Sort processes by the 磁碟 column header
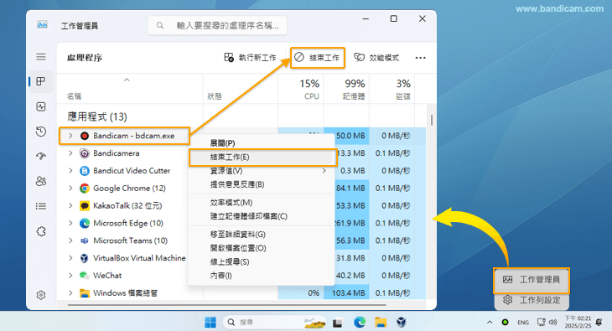612x331 pixels. pos(392,89)
